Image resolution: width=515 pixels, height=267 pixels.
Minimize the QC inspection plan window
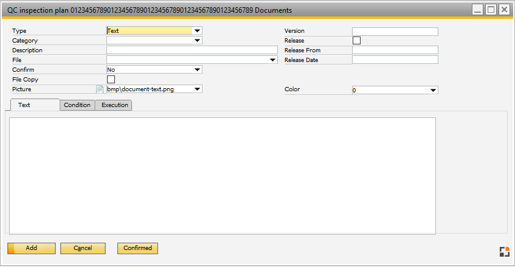(479, 10)
